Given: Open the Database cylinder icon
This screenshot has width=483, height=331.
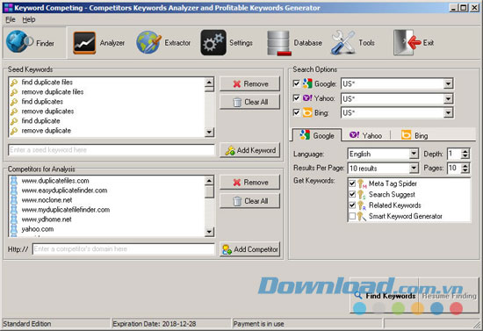Looking at the screenshot, I should coord(278,43).
